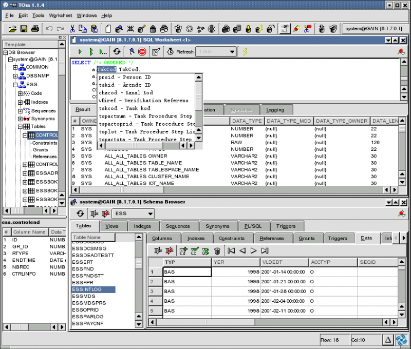
Task: Select the Sequences tree item under ESS
Action: 43,111
